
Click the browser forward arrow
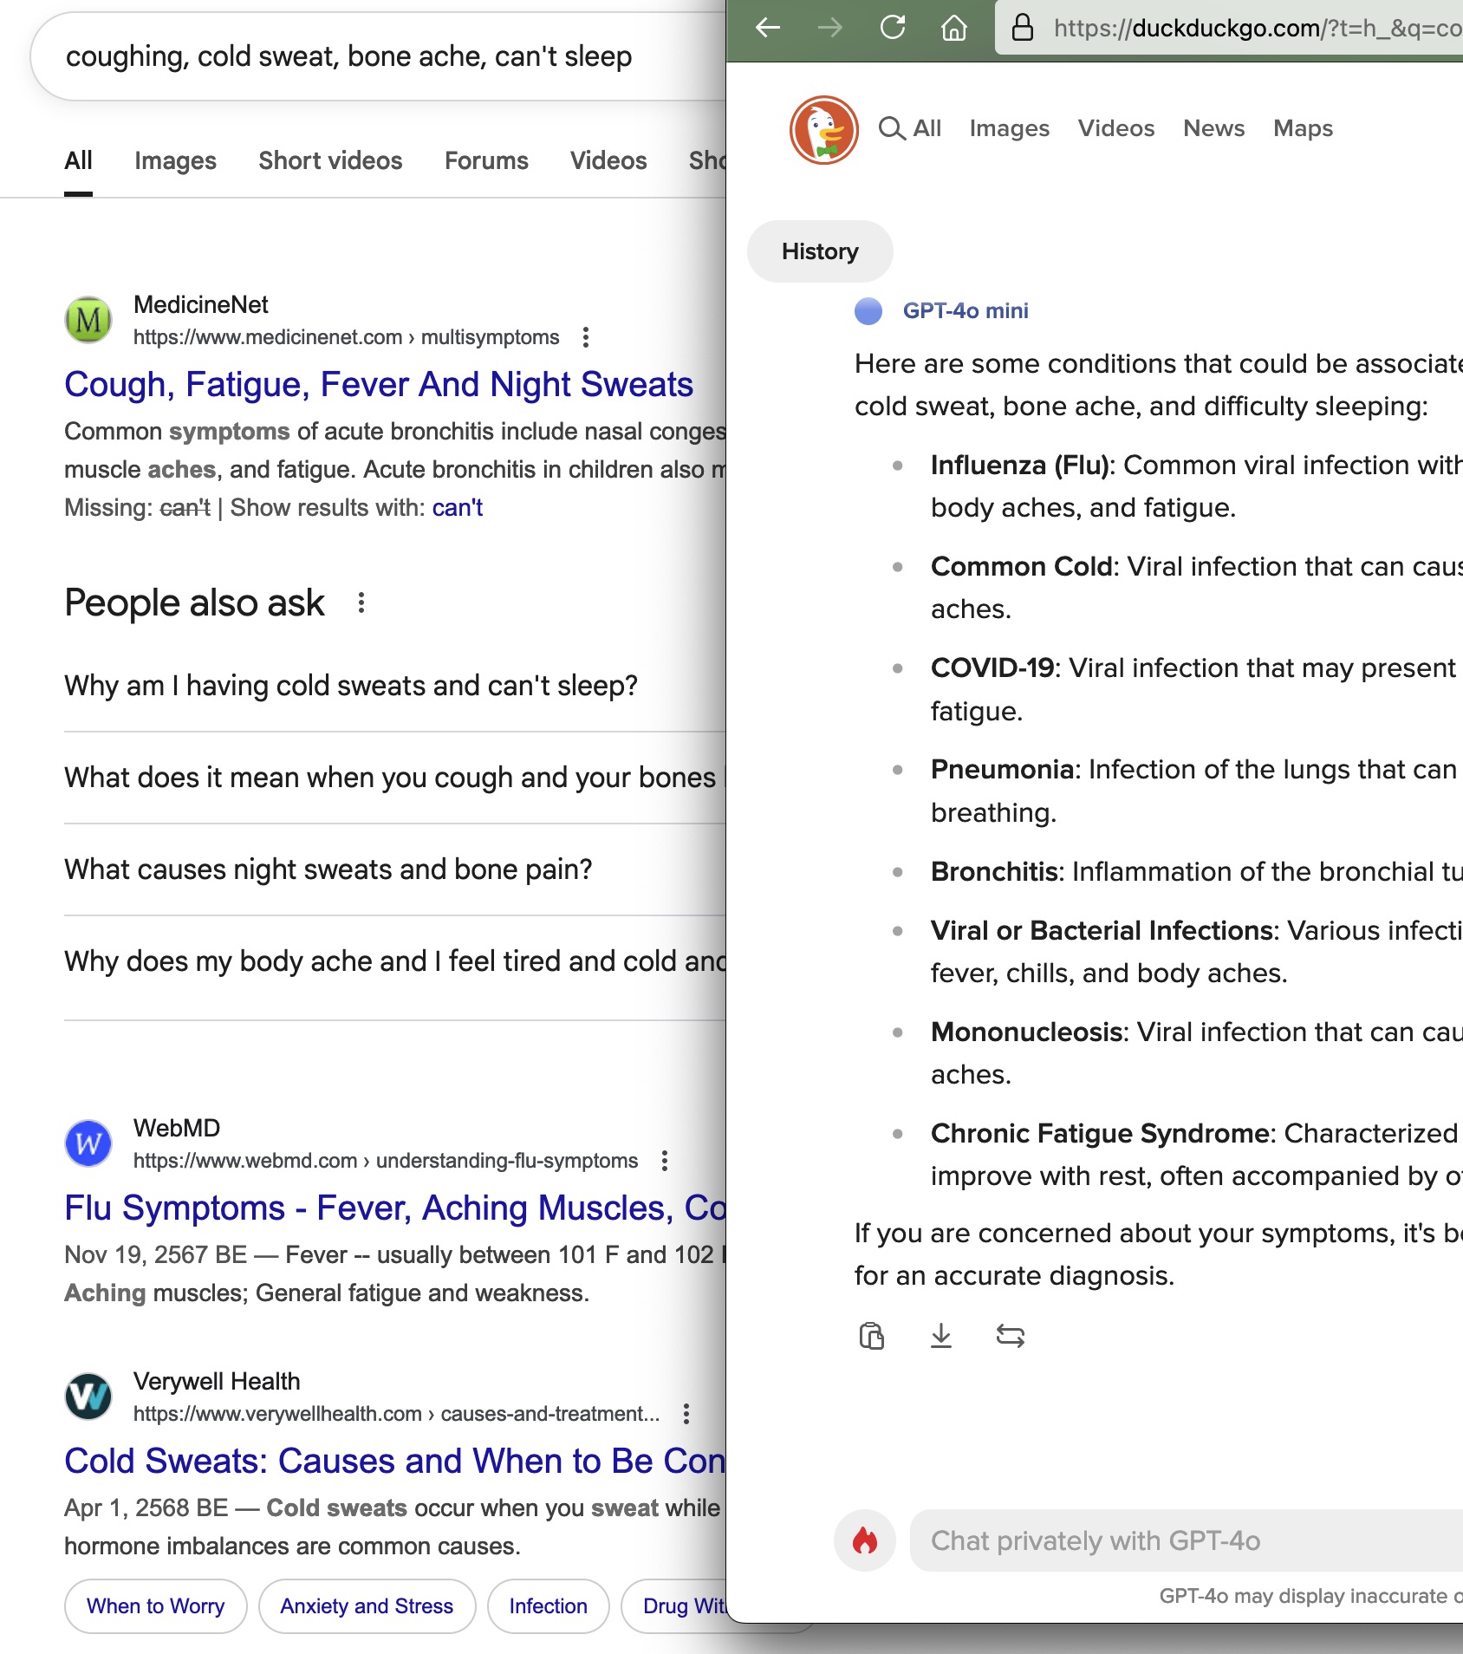coord(830,28)
